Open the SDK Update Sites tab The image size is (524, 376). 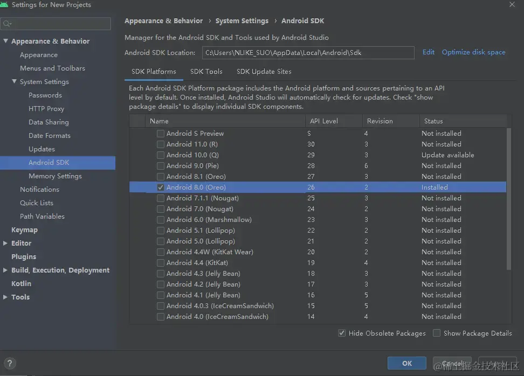coord(264,72)
